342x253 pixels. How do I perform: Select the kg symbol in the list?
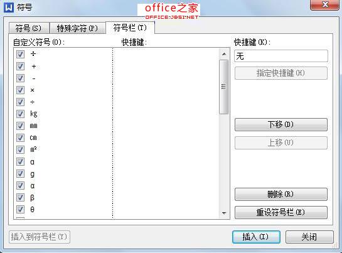pos(34,114)
